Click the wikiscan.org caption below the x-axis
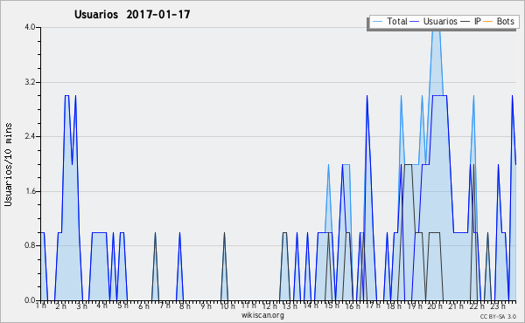 pyautogui.click(x=262, y=315)
